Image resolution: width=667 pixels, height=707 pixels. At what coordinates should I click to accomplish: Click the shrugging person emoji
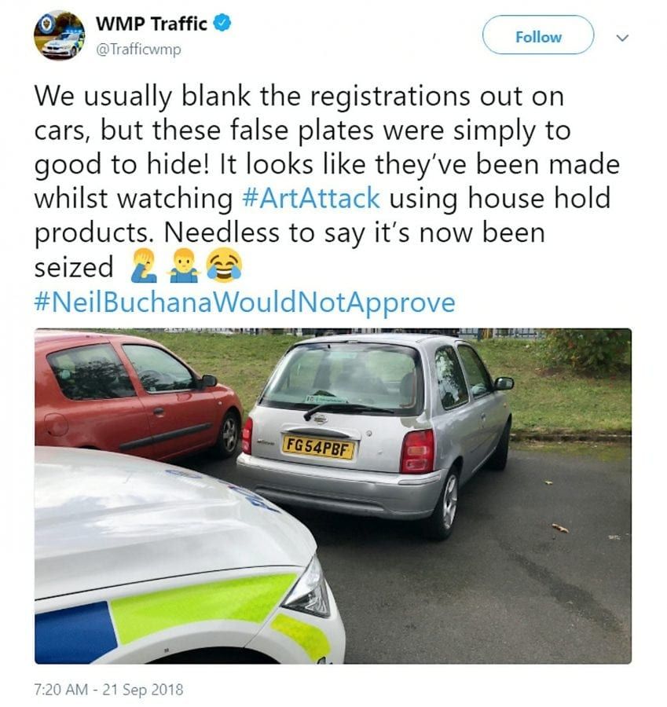pyautogui.click(x=184, y=266)
